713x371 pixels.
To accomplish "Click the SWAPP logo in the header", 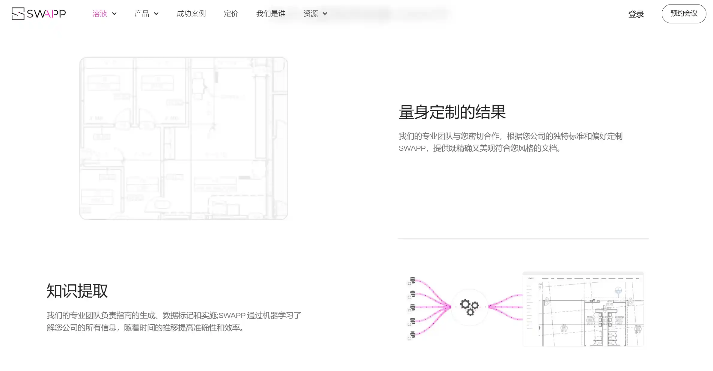I will coord(39,14).
